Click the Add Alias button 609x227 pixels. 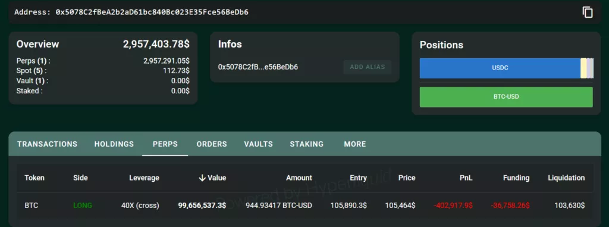coord(368,67)
